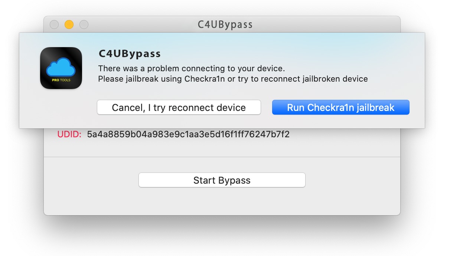Click blank sheet area right of dialog heading
The width and height of the screenshot is (450, 256).
[290, 54]
